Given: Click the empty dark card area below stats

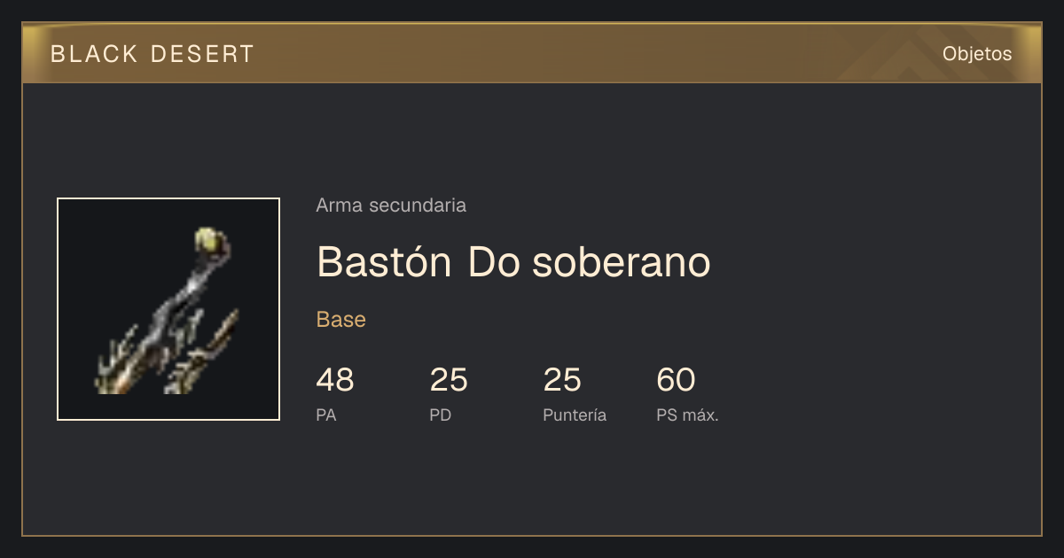Looking at the screenshot, I should pos(532,483).
